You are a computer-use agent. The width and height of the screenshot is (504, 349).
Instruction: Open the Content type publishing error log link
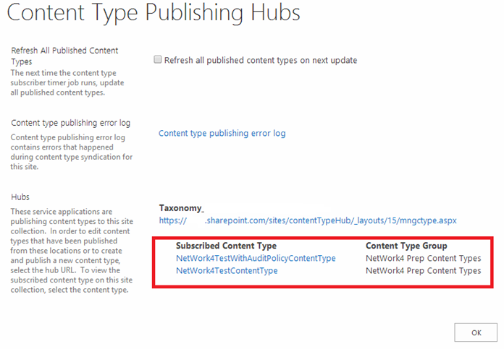(222, 133)
